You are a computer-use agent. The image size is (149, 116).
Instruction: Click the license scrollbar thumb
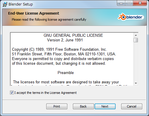click(x=136, y=40)
